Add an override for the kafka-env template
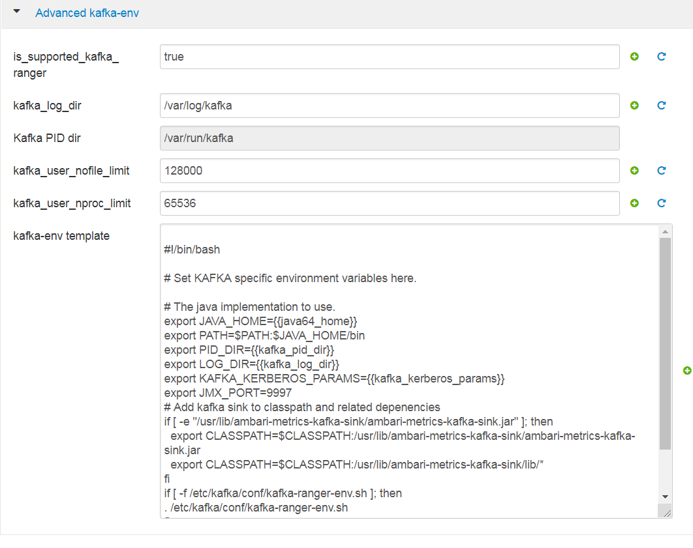Screen dimensions: 693x548 [x=686, y=371]
